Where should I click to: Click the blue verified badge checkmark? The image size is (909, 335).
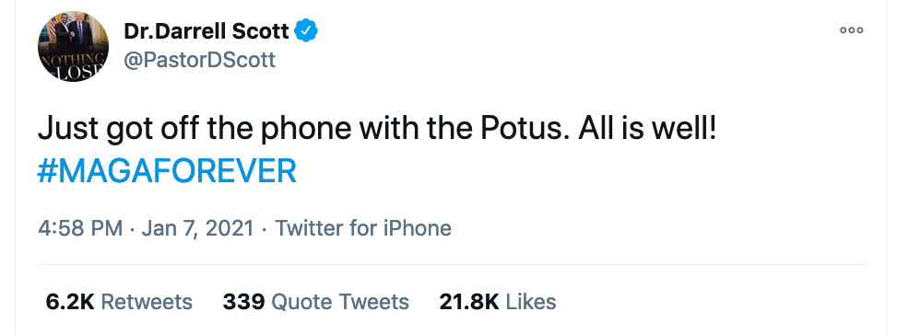pos(306,30)
